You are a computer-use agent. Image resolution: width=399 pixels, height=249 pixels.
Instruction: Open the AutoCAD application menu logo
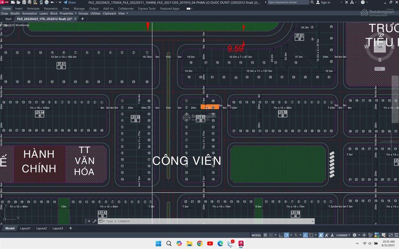point(5,2)
